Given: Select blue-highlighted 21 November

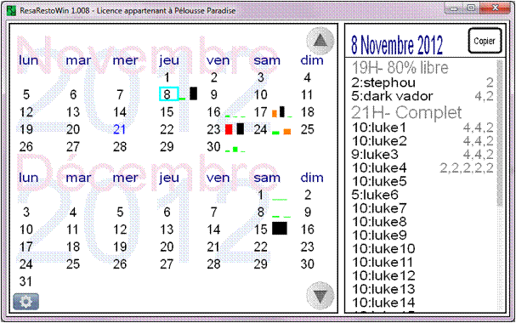Looking at the screenshot, I should pos(120,129).
